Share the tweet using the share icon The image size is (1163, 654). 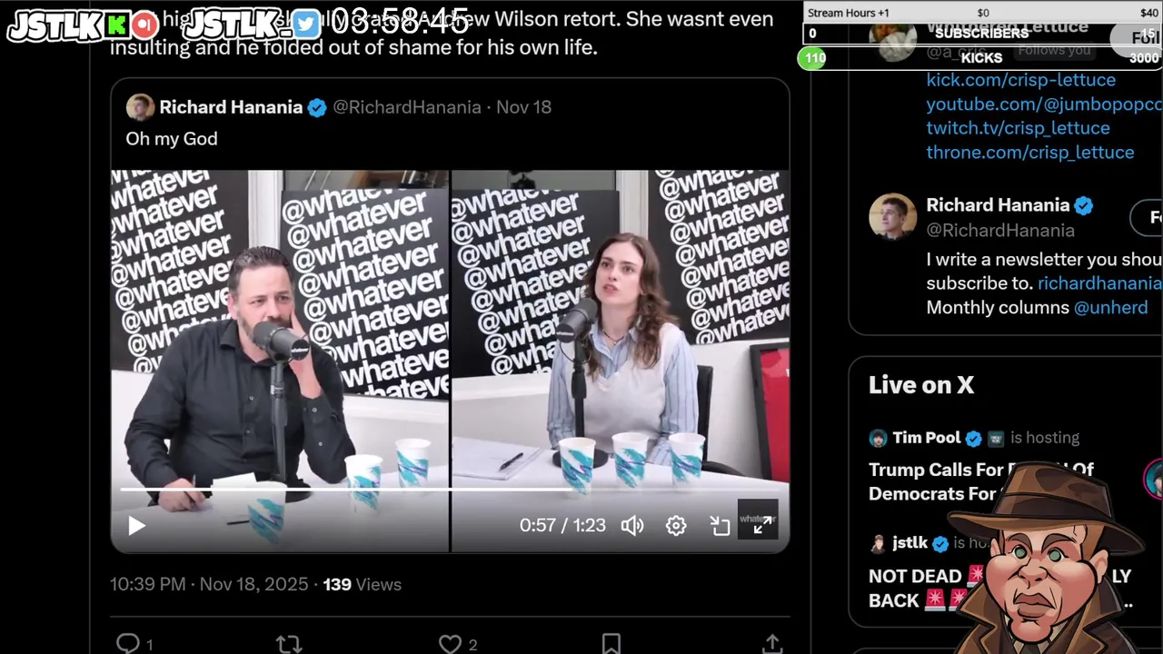coord(771,644)
